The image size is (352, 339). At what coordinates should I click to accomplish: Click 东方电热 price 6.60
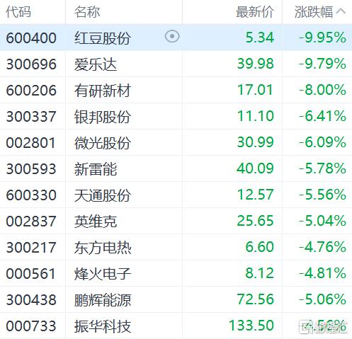tap(259, 247)
